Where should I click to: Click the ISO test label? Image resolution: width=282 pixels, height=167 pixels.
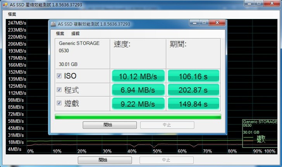(x=70, y=76)
